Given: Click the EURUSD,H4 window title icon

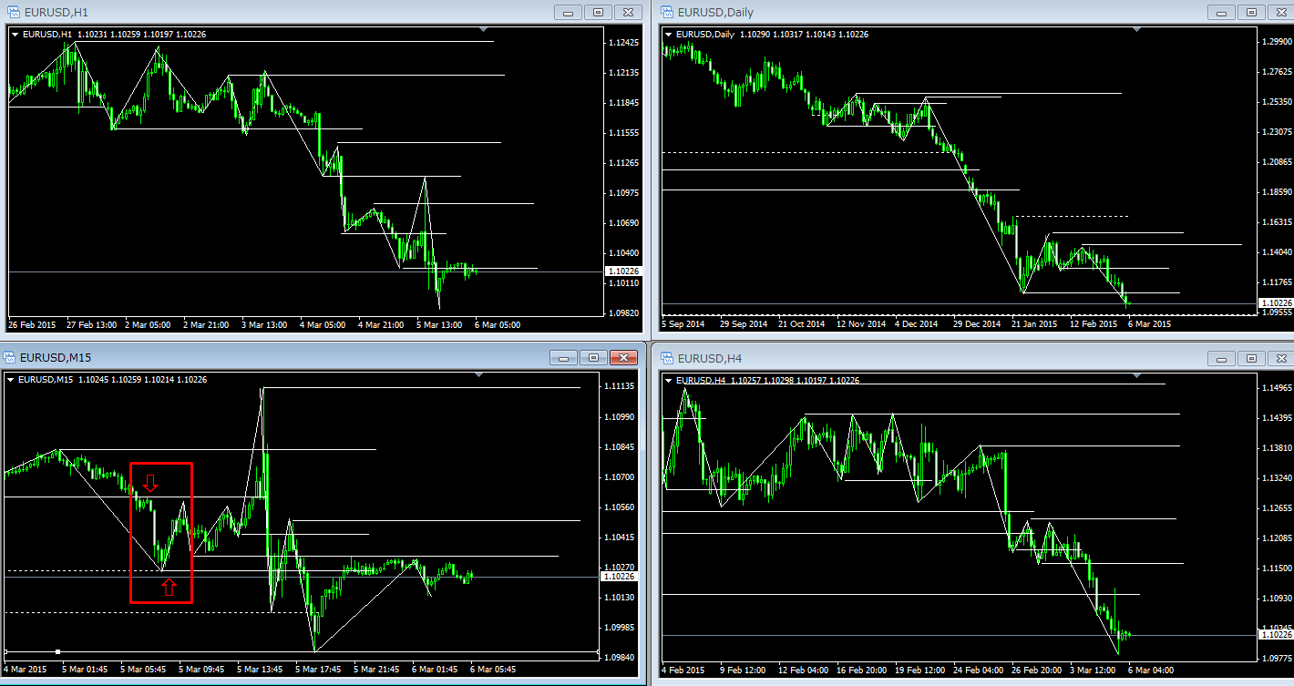Looking at the screenshot, I should point(666,357).
